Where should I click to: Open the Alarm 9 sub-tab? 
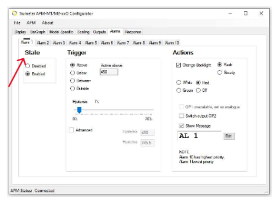pos(155,43)
